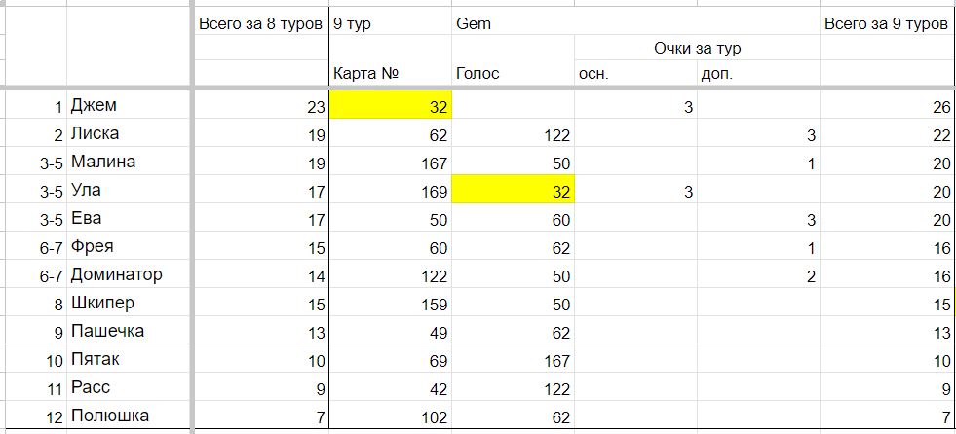This screenshot has width=956, height=434.
Task: Click Пятак's Голос cell with 167
Action: [513, 359]
